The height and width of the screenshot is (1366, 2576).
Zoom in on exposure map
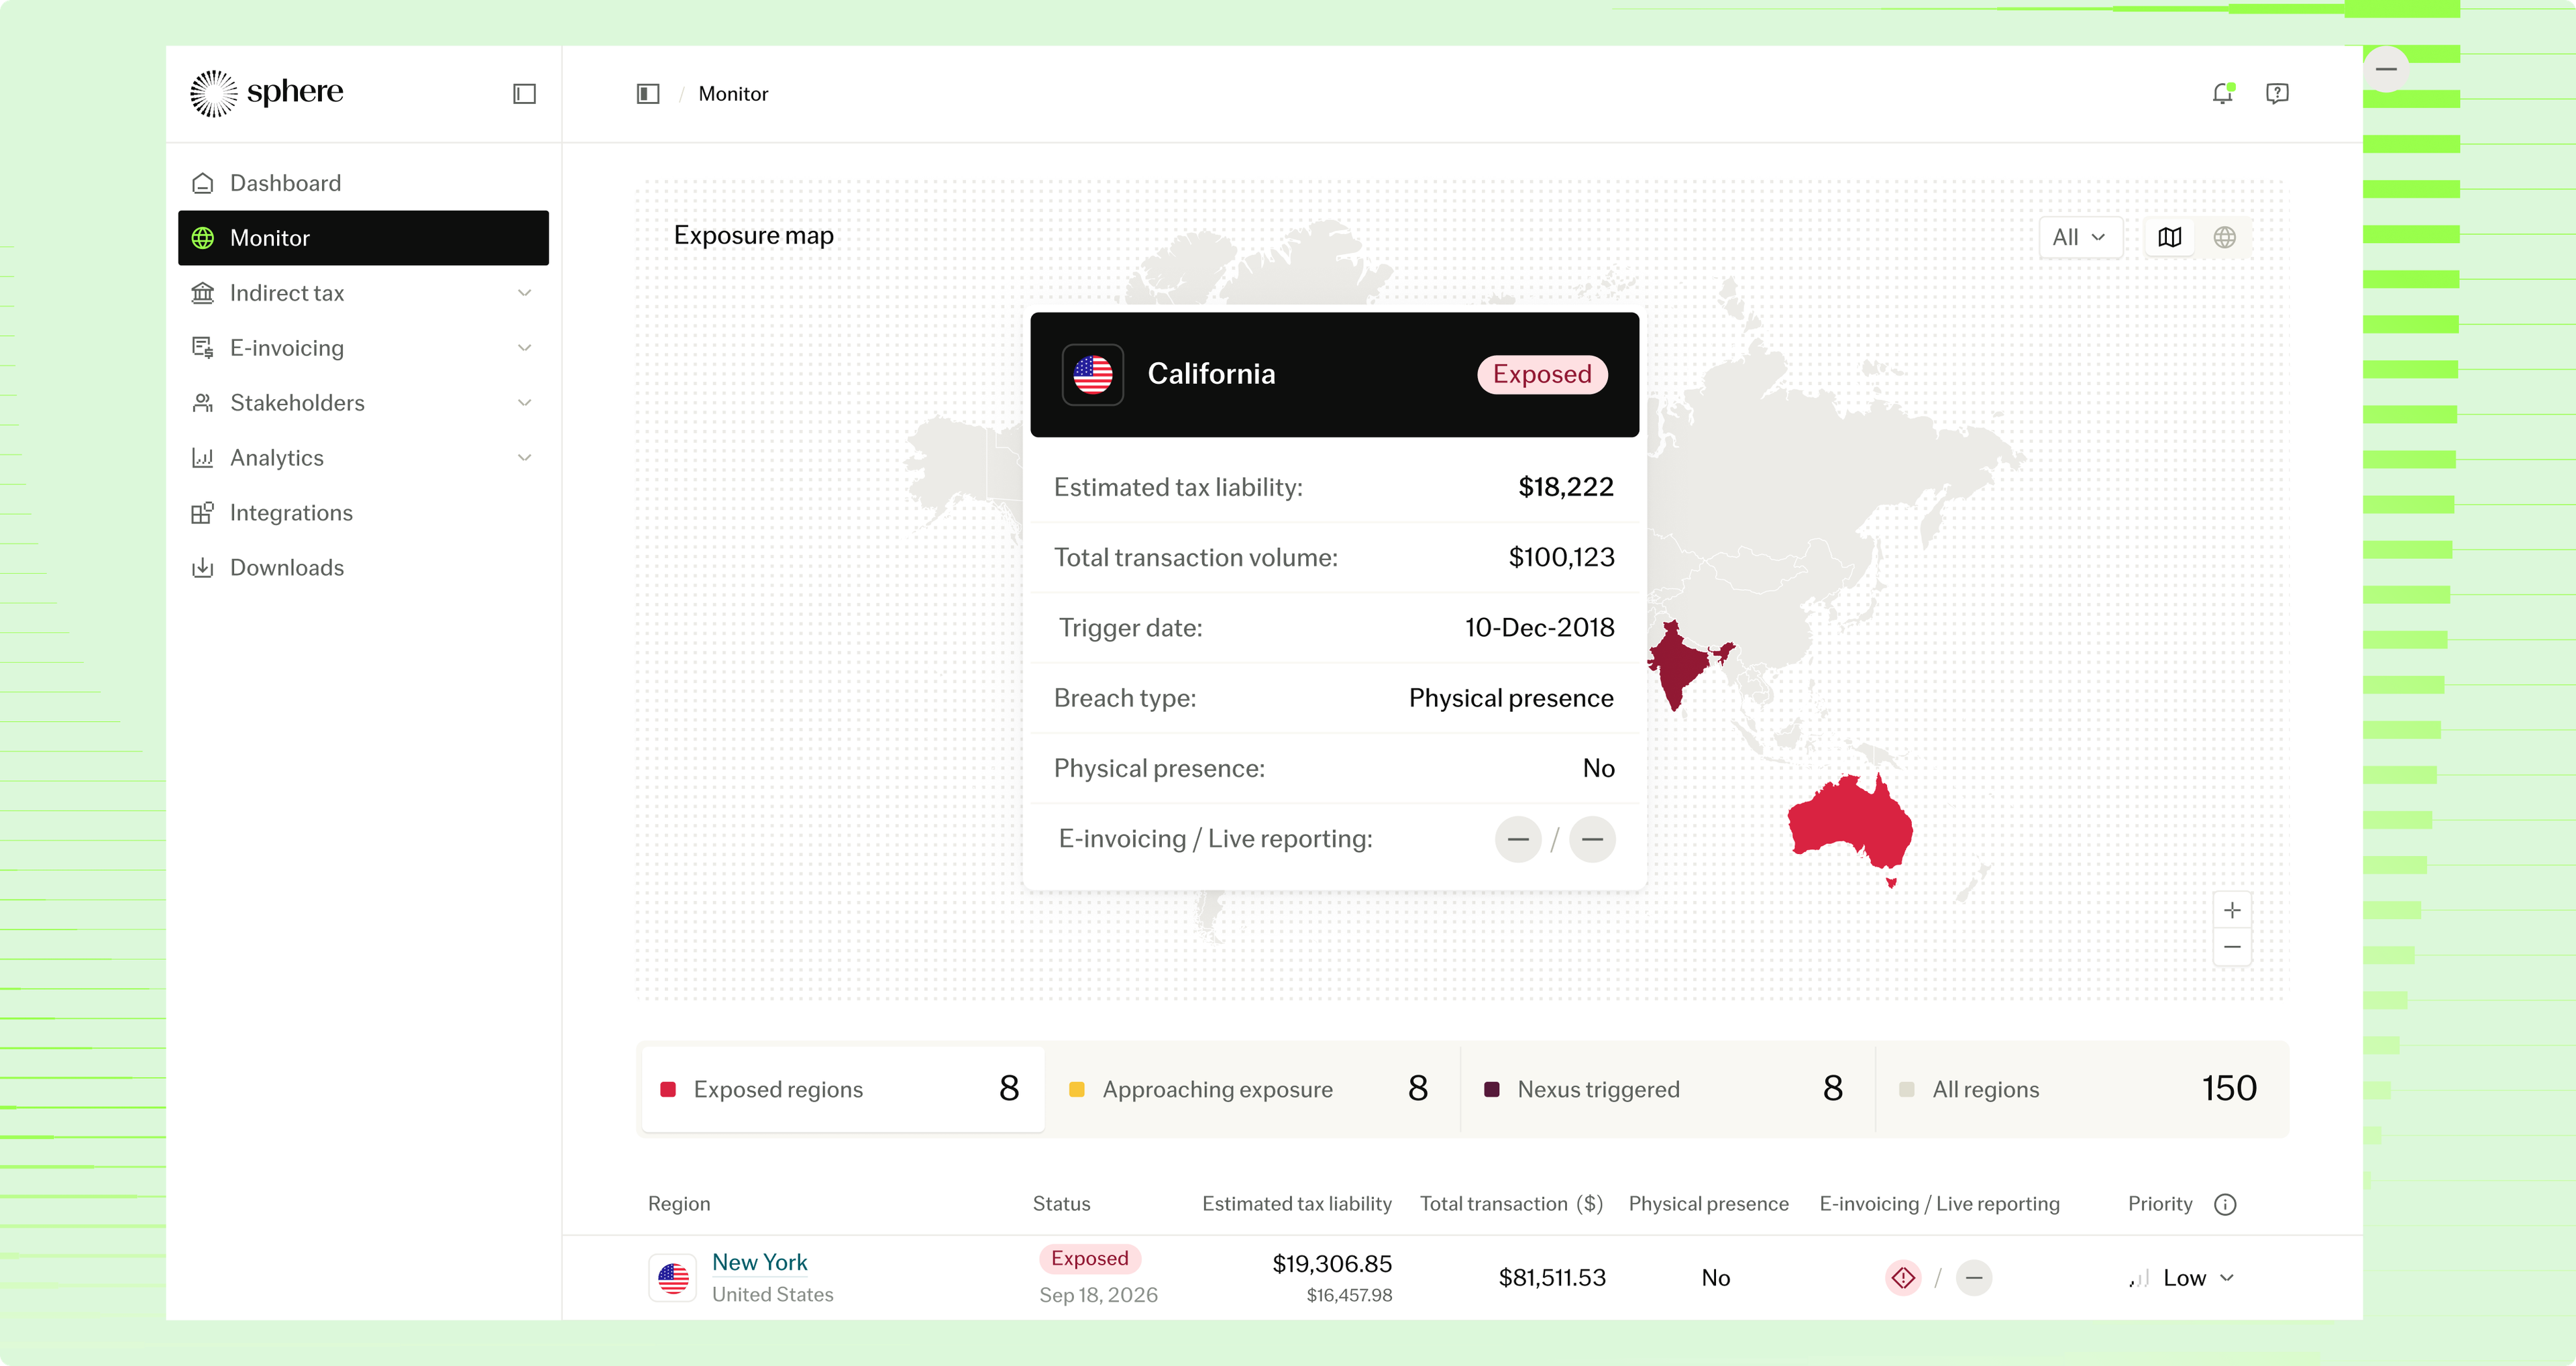(x=2232, y=910)
